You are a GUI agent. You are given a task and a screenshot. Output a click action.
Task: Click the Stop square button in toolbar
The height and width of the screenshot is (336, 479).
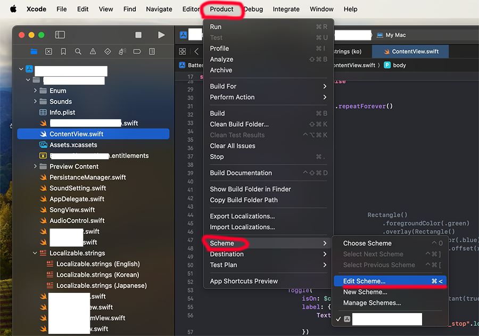[138, 35]
